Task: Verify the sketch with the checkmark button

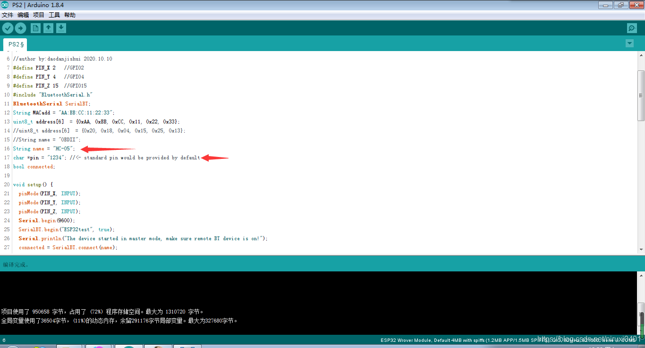Action: point(8,28)
